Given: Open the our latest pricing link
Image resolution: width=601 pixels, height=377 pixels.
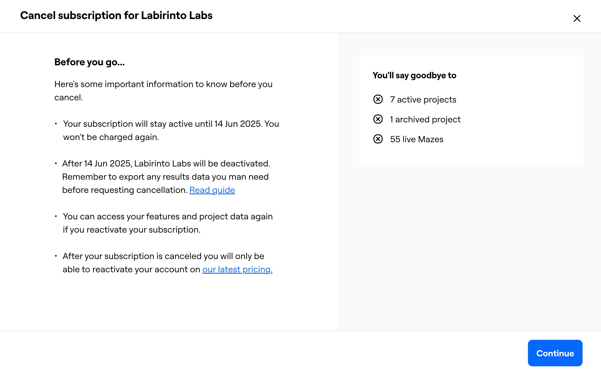Looking at the screenshot, I should pos(237,269).
